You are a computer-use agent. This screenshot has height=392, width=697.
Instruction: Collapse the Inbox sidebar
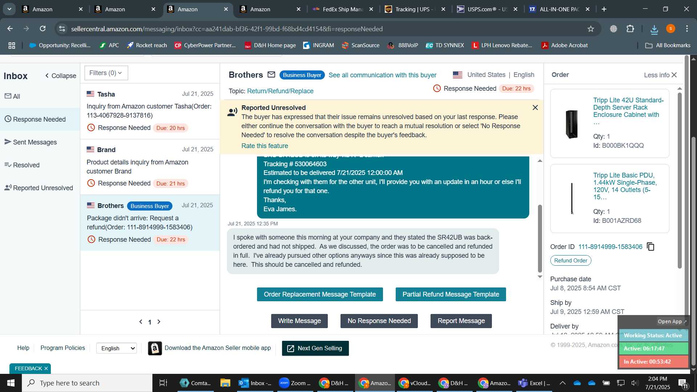(61, 76)
